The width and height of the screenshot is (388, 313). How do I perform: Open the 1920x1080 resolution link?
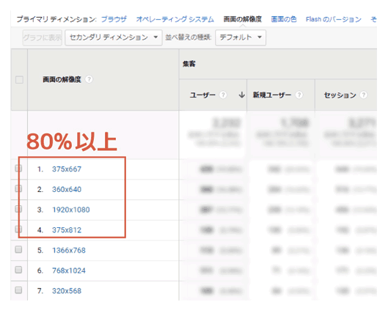70,210
